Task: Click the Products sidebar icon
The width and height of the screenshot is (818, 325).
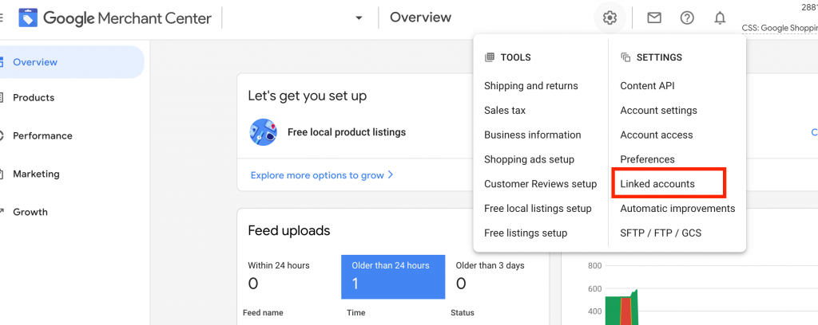Action: tap(2, 98)
